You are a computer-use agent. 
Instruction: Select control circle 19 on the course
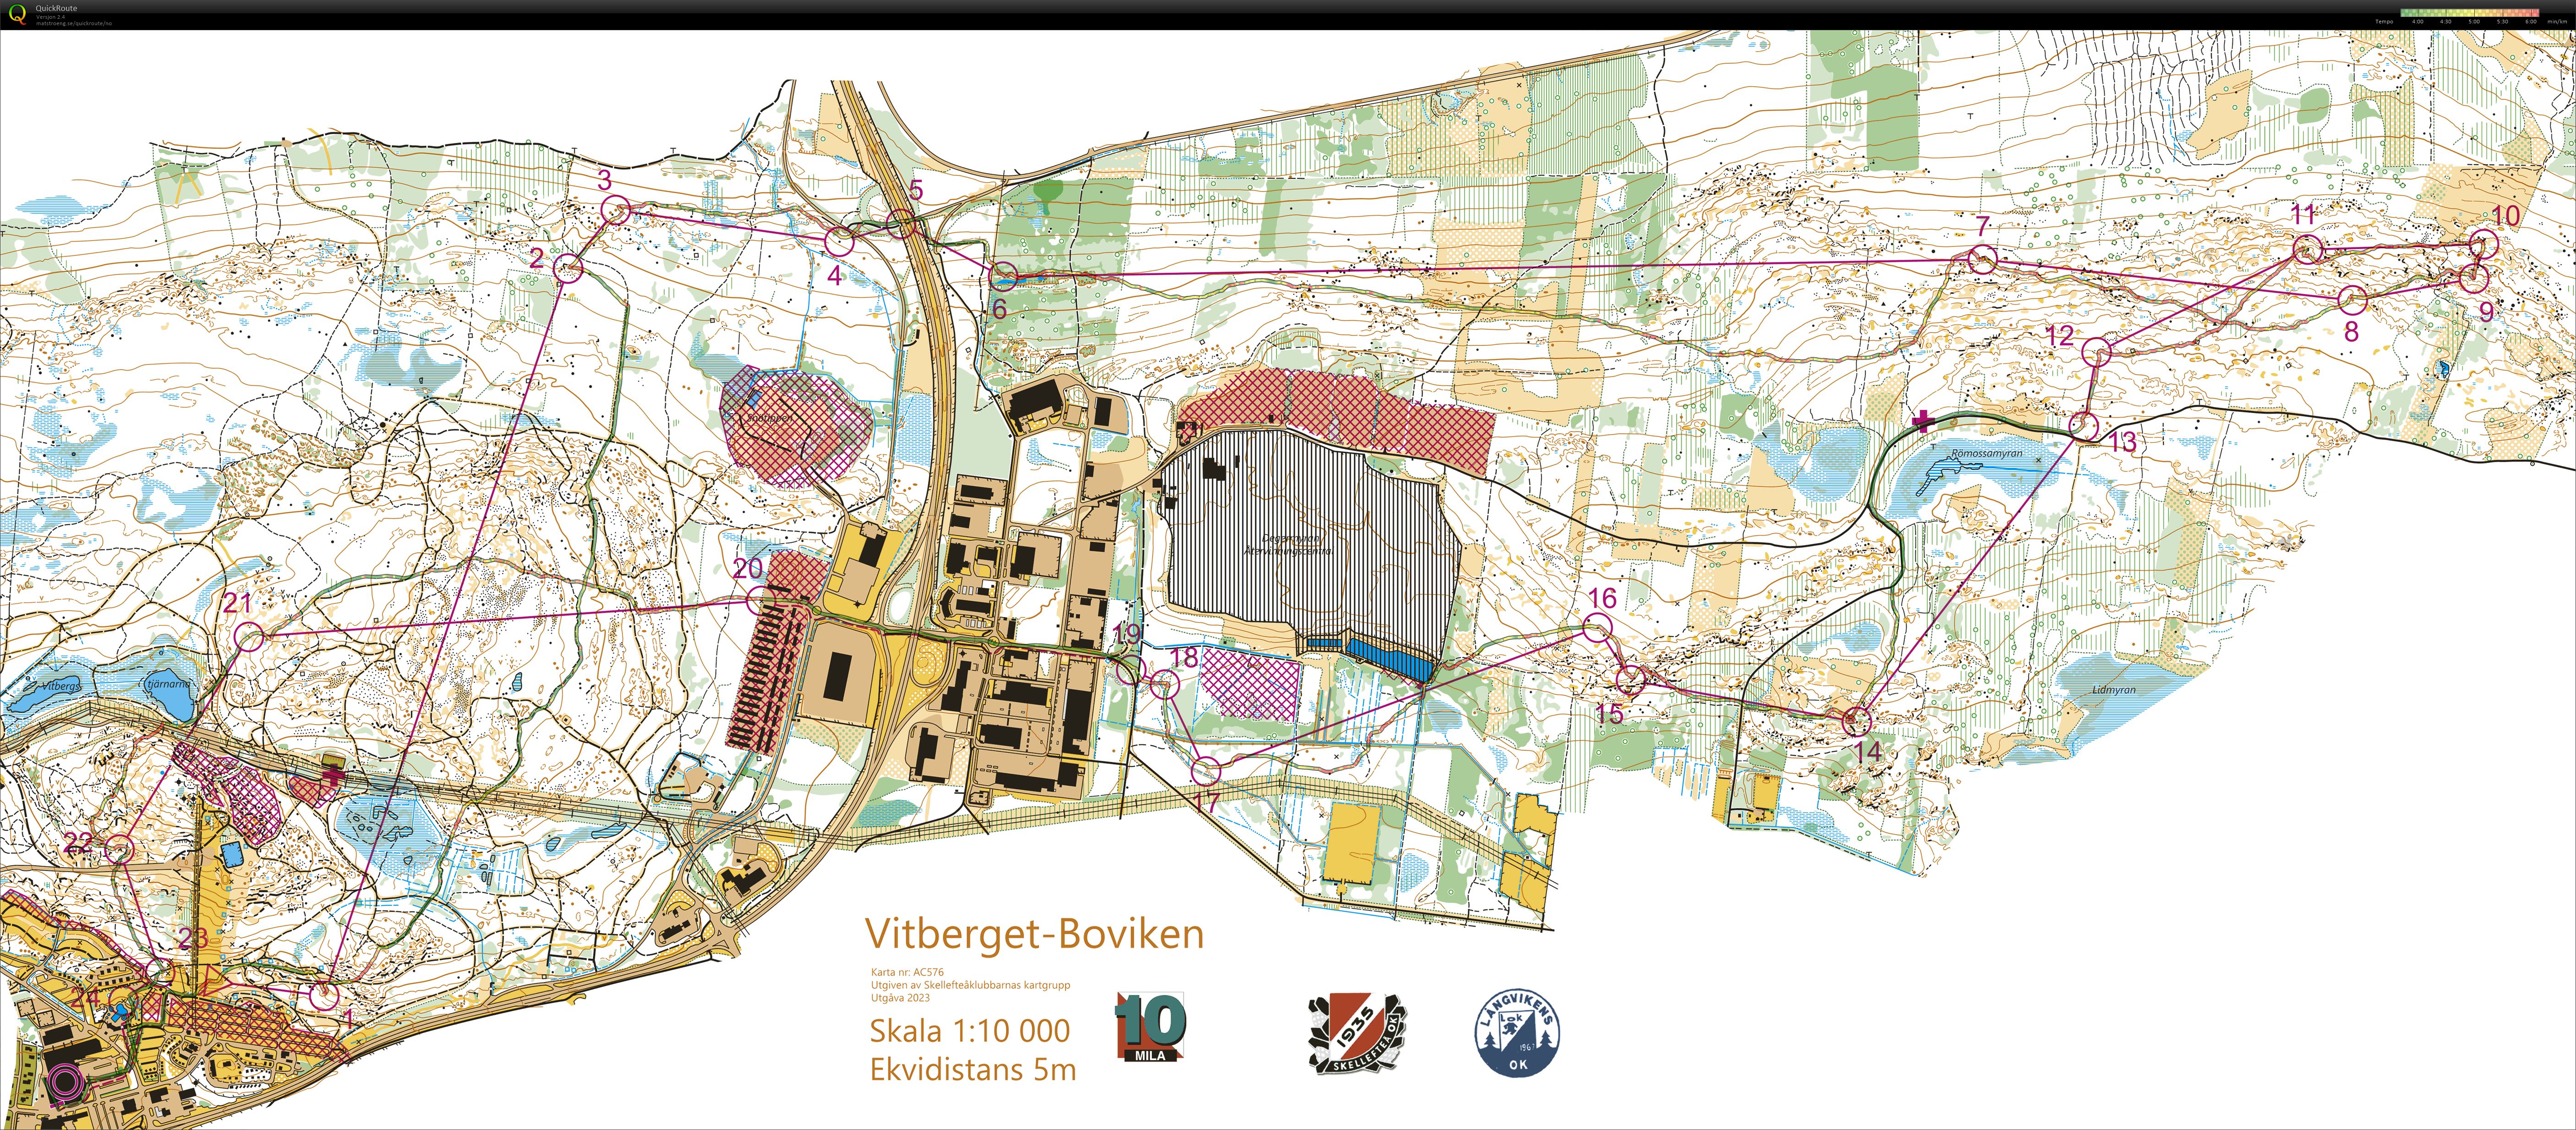[x=1130, y=670]
